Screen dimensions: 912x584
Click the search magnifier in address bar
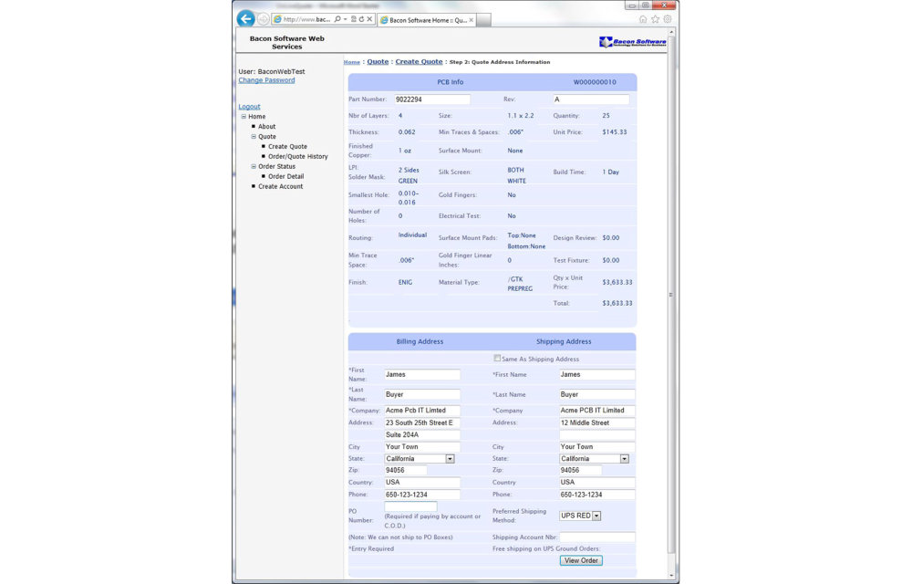[x=337, y=19]
